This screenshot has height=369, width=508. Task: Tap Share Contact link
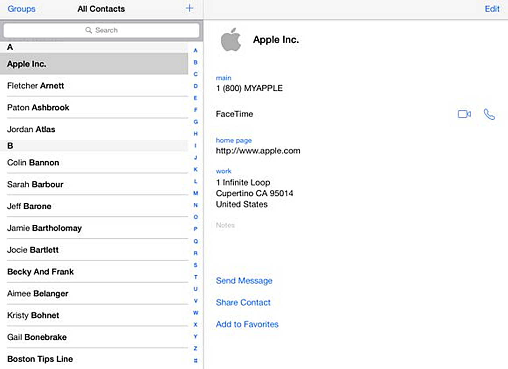click(243, 302)
